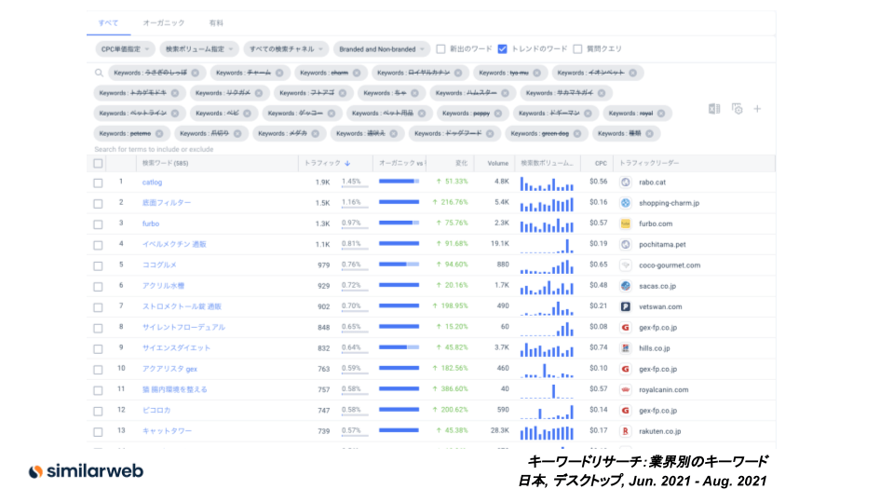Image resolution: width=894 pixels, height=503 pixels.
Task: Remove the 'ハムスター' keyword filter chip
Action: (505, 93)
